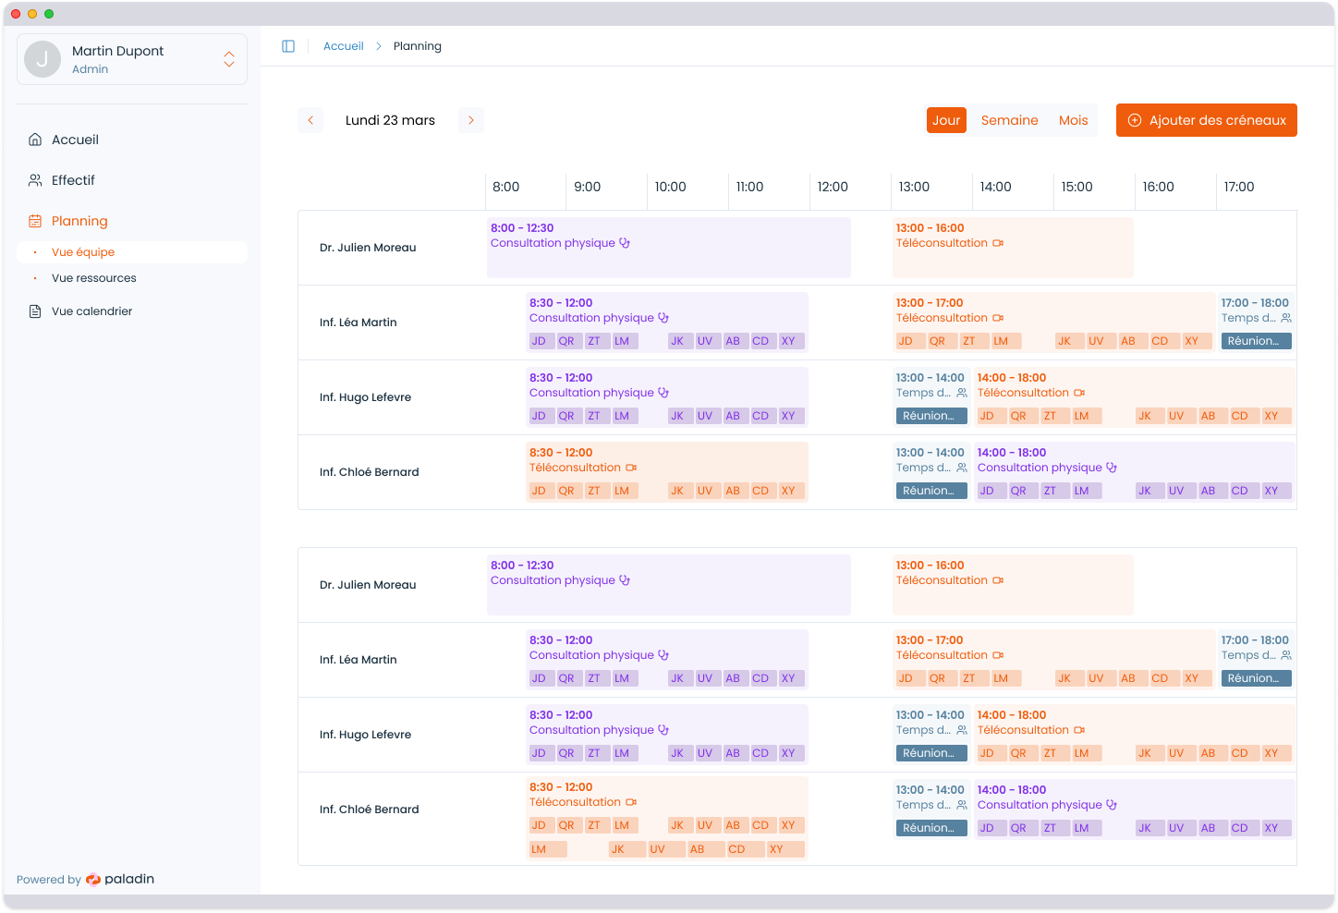
Task: Click the plus icon in Ajouter des créneaux
Action: 1135,120
